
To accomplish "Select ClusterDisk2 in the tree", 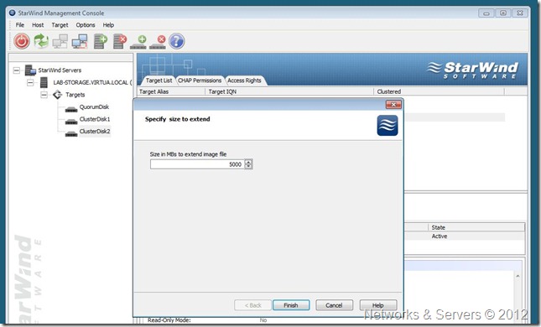I will (x=95, y=132).
